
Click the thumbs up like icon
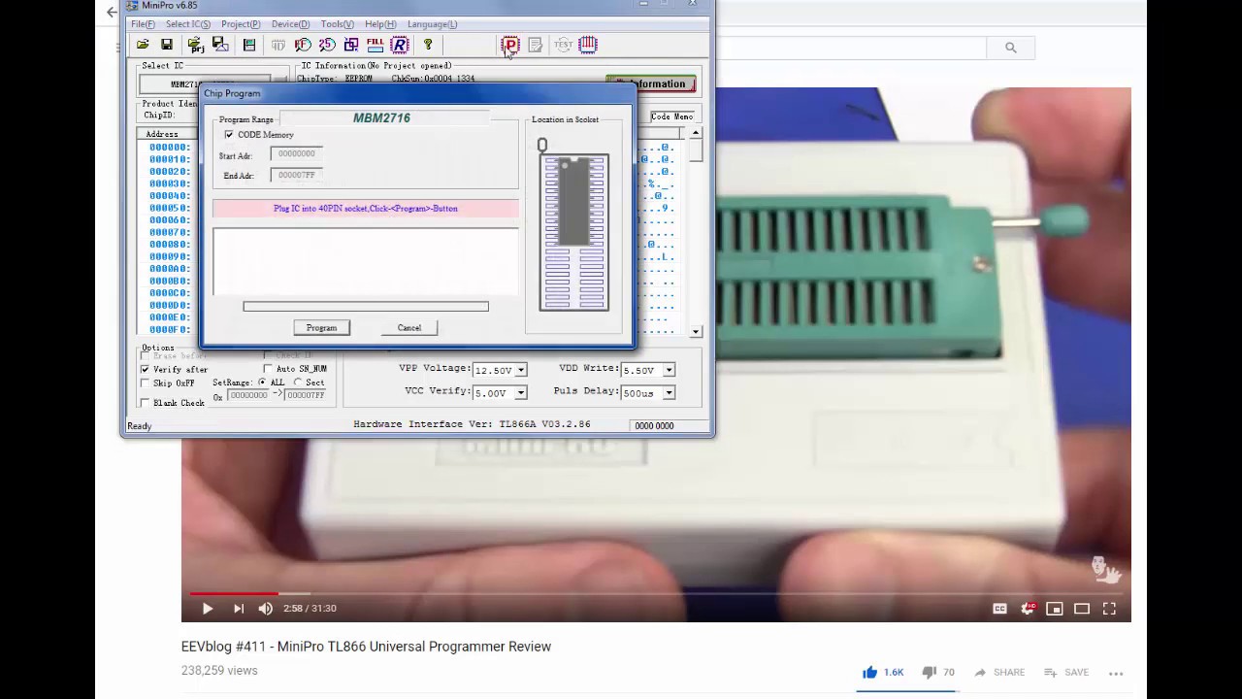869,672
